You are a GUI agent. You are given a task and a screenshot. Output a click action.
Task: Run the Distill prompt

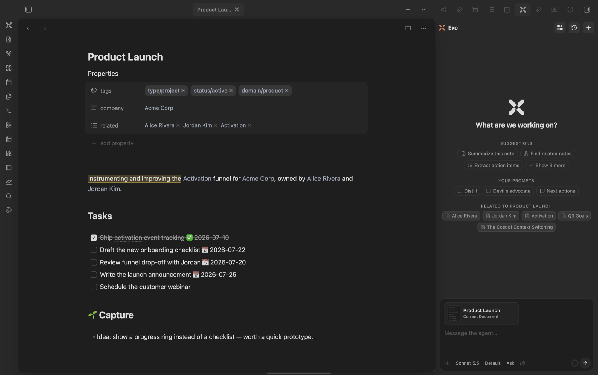(467, 191)
